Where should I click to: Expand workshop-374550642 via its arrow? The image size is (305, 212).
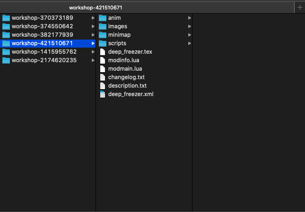pos(93,26)
